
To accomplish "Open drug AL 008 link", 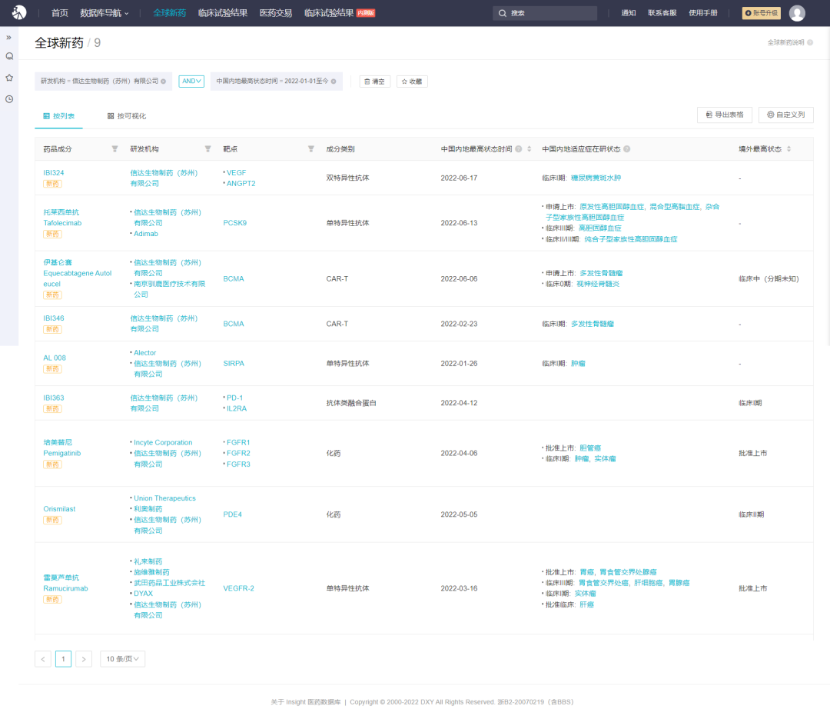I will (55, 358).
